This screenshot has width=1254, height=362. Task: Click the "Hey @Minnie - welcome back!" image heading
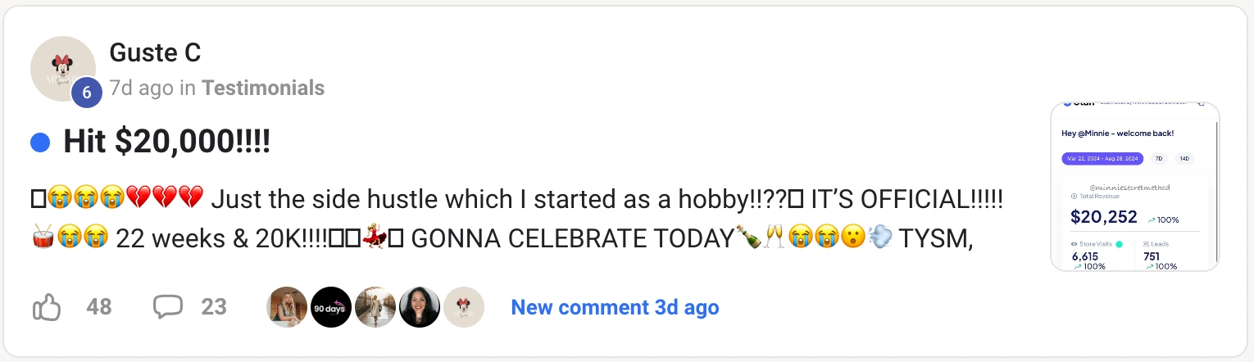point(1116,133)
